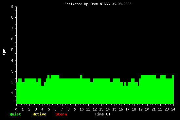The height and width of the screenshot is (120, 180).
Task: Click the Quiet legend label
Action: [15, 114]
